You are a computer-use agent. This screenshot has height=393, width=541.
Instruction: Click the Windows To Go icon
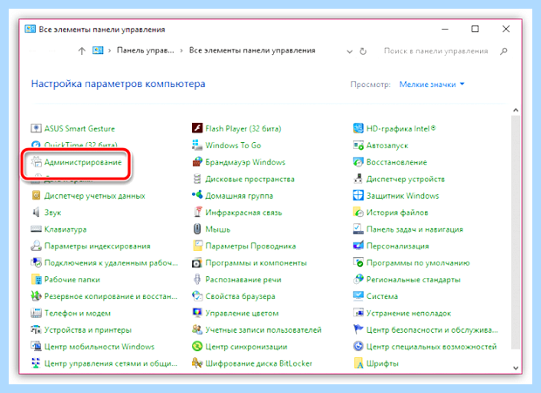(197, 145)
